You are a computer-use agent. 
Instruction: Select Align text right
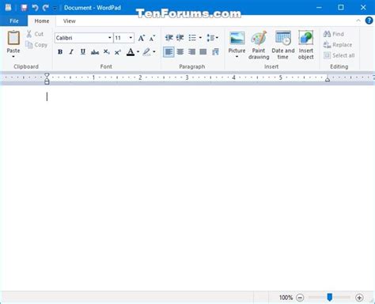click(x=191, y=52)
